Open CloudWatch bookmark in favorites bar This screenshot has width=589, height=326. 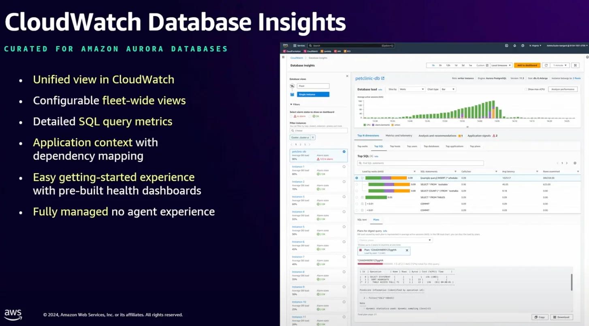311,51
